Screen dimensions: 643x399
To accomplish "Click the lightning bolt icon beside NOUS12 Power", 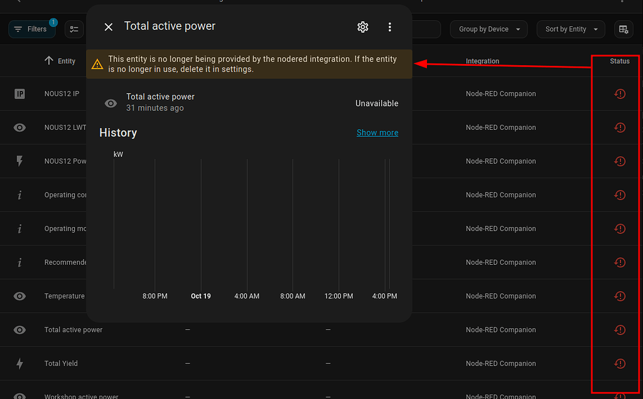I will pyautogui.click(x=19, y=161).
